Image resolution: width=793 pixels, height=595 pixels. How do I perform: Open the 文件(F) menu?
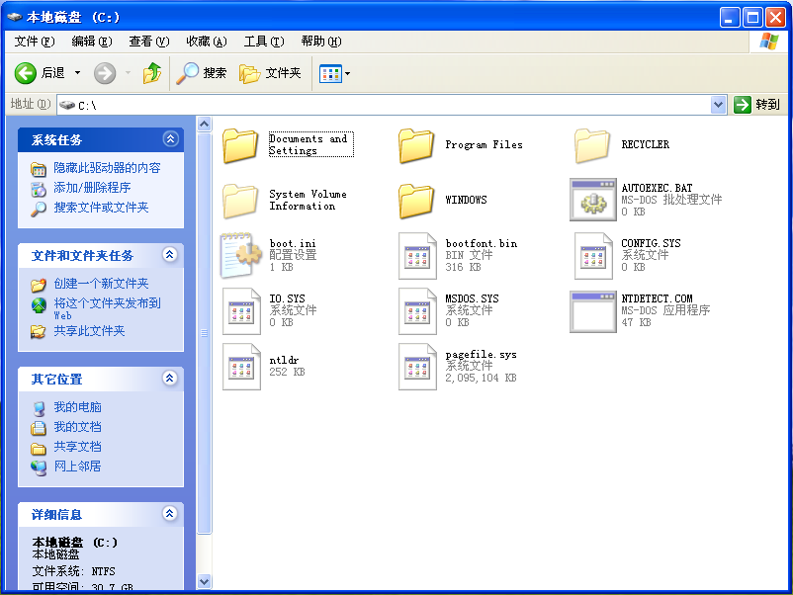tap(34, 42)
